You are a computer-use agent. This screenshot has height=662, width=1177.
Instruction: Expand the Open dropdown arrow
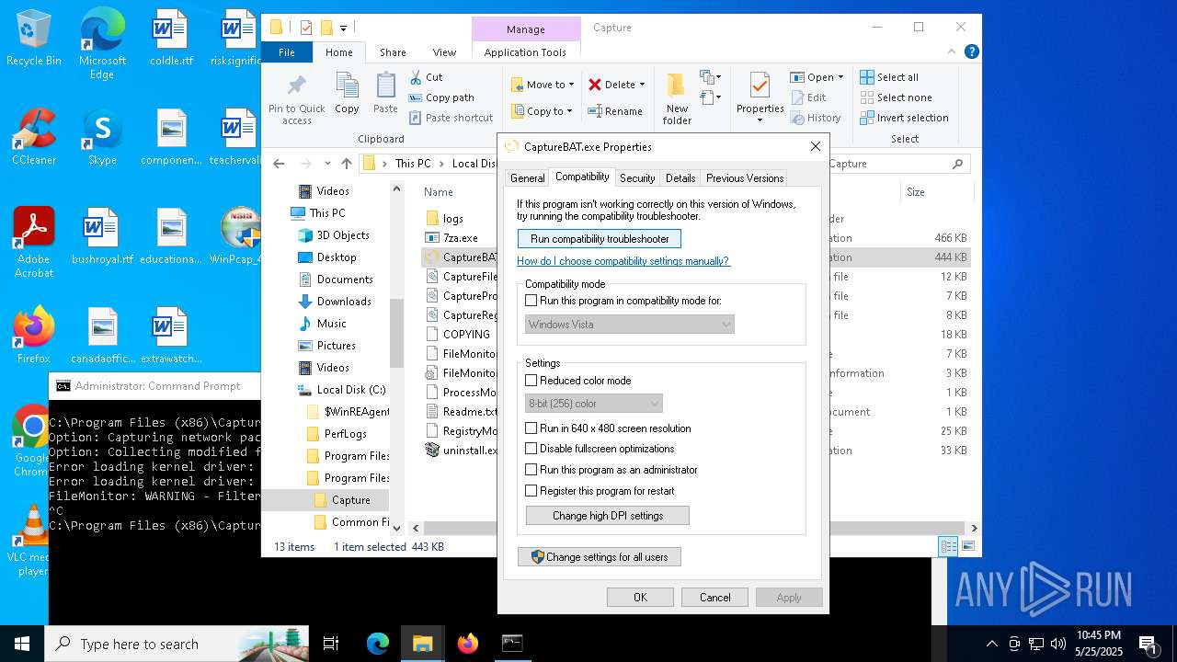840,77
